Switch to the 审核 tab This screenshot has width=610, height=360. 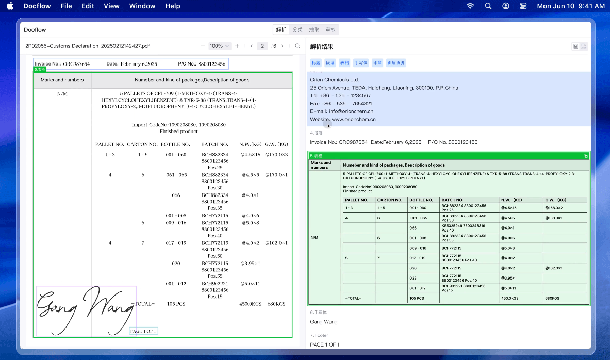(x=330, y=30)
